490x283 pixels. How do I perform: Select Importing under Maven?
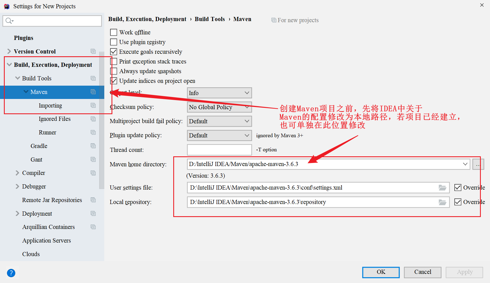click(50, 106)
